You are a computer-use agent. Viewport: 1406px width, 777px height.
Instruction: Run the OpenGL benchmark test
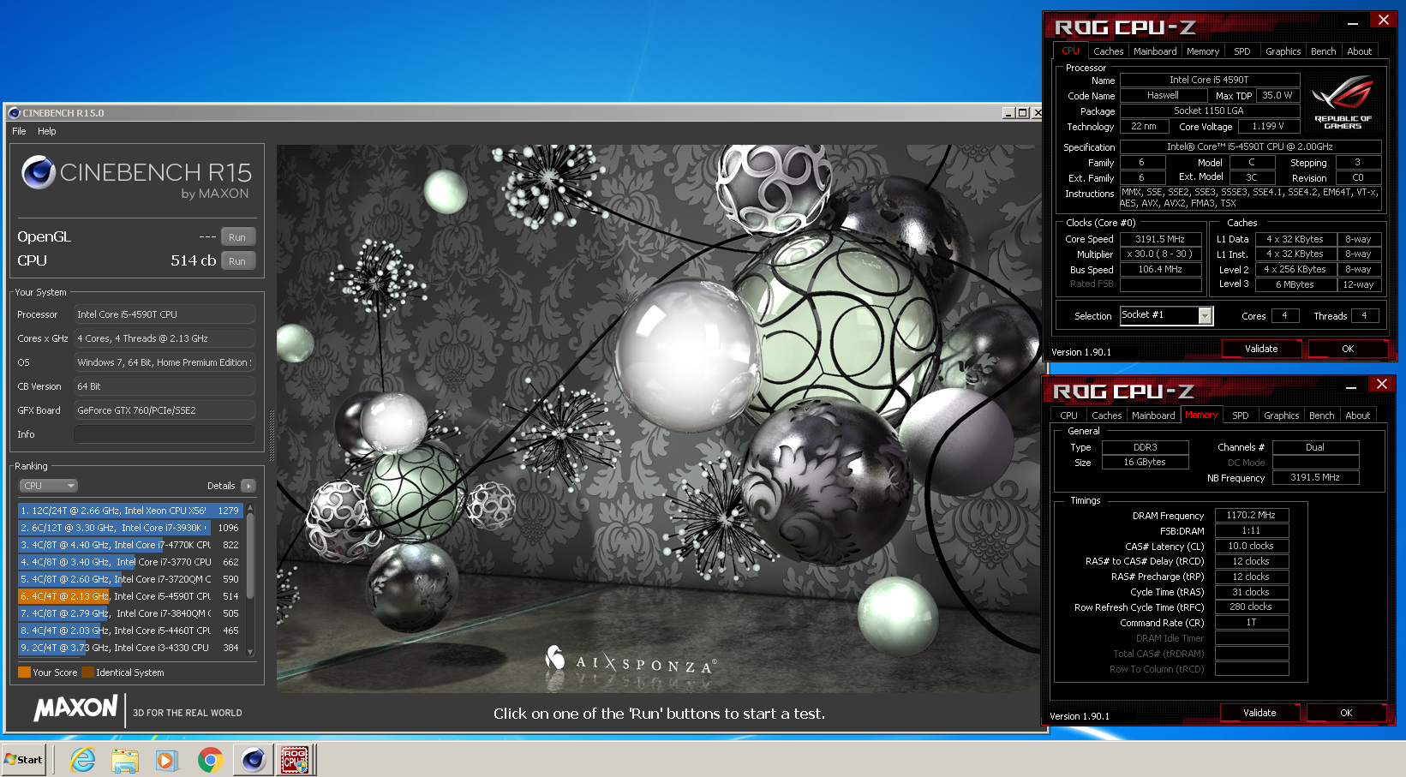[237, 237]
